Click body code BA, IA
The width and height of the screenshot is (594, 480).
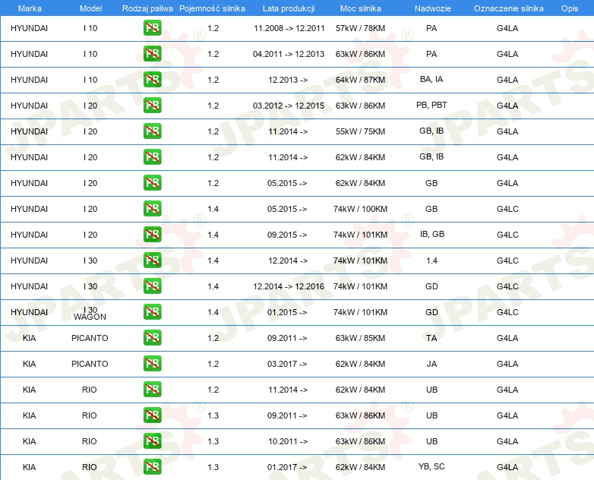(x=431, y=79)
